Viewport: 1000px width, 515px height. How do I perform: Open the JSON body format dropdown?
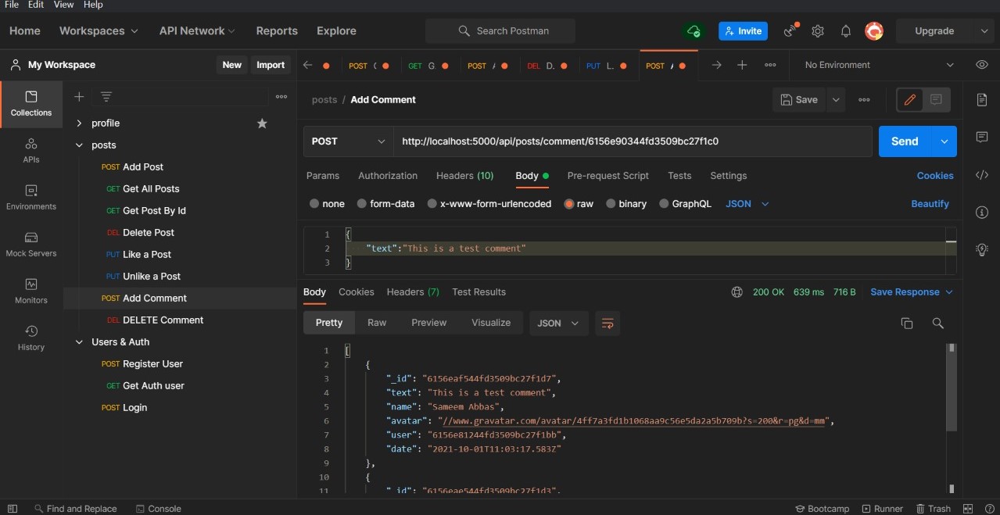coord(747,203)
